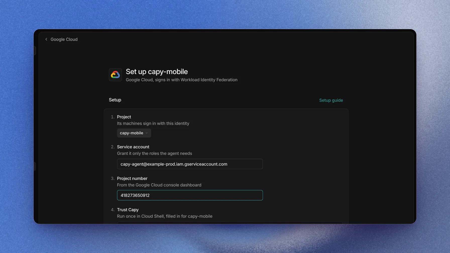Open the capy-mobile project dropdown
Screen dimensions: 450x253
pyautogui.click(x=134, y=133)
